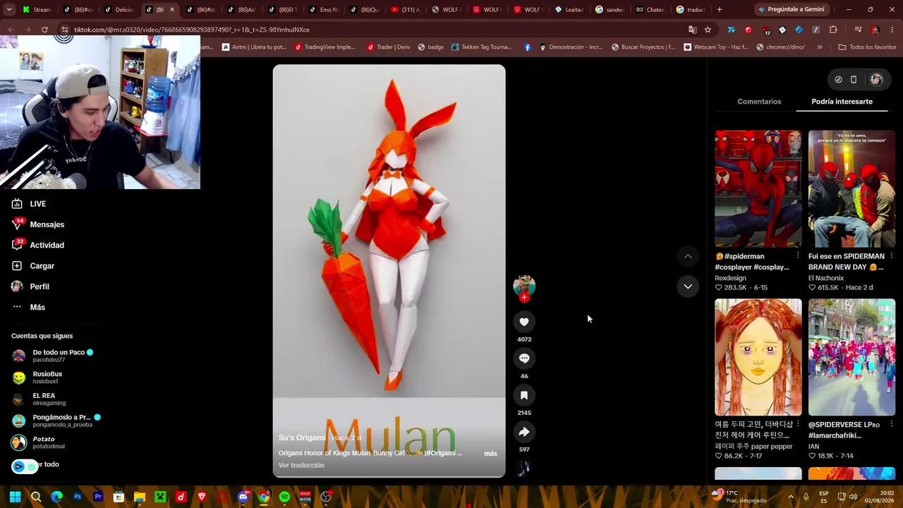Follow the creator with the red plus badge
Screen dimensions: 903x508
pyautogui.click(x=524, y=298)
